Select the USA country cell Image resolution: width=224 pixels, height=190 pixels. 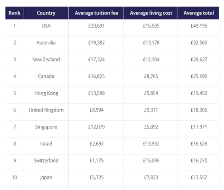(46, 26)
